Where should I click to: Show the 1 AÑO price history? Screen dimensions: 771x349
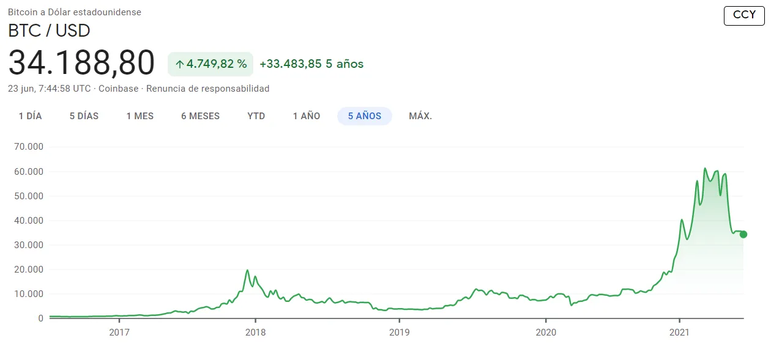click(307, 116)
